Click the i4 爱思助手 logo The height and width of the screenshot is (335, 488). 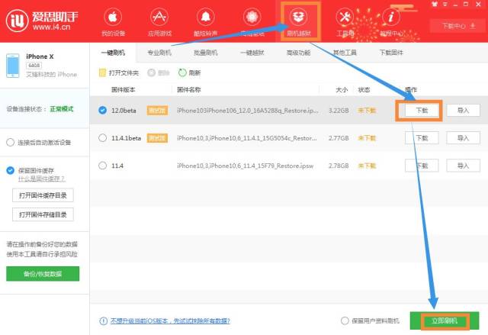click(x=42, y=21)
